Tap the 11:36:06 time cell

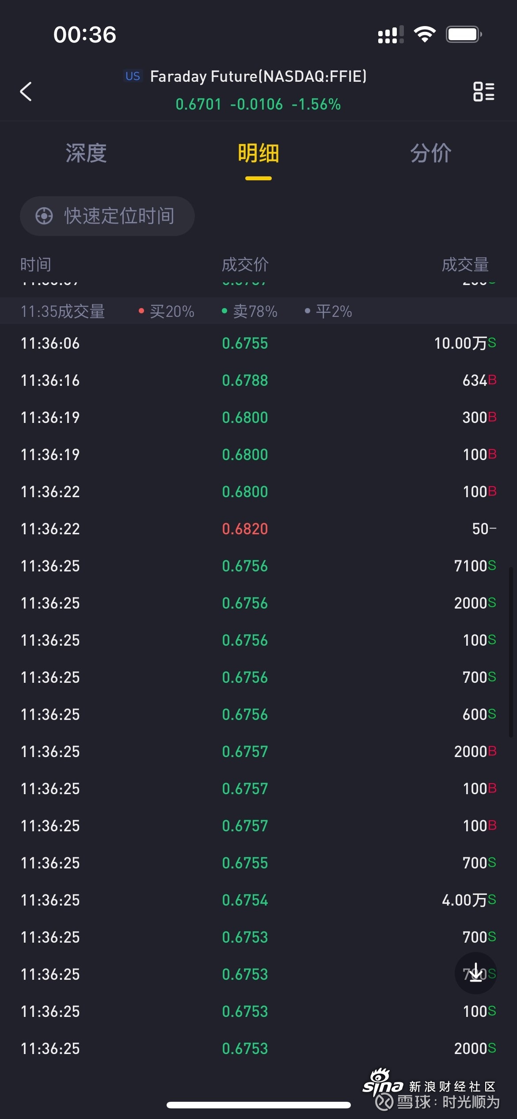pos(50,343)
